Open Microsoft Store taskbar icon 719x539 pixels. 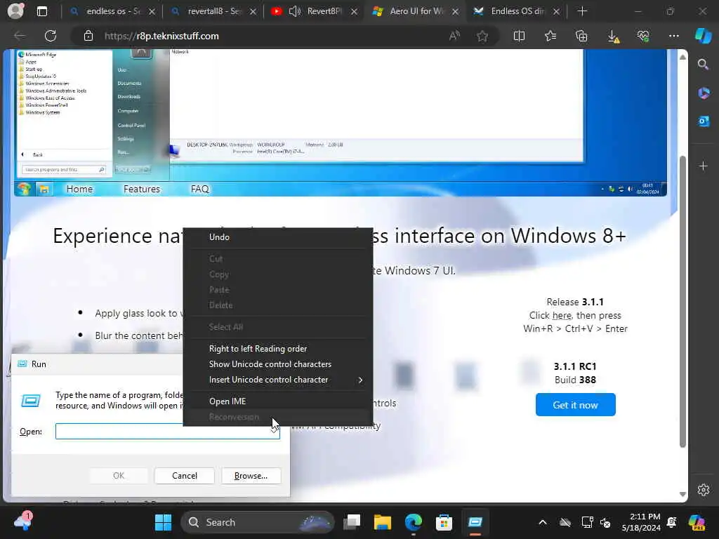(x=444, y=522)
